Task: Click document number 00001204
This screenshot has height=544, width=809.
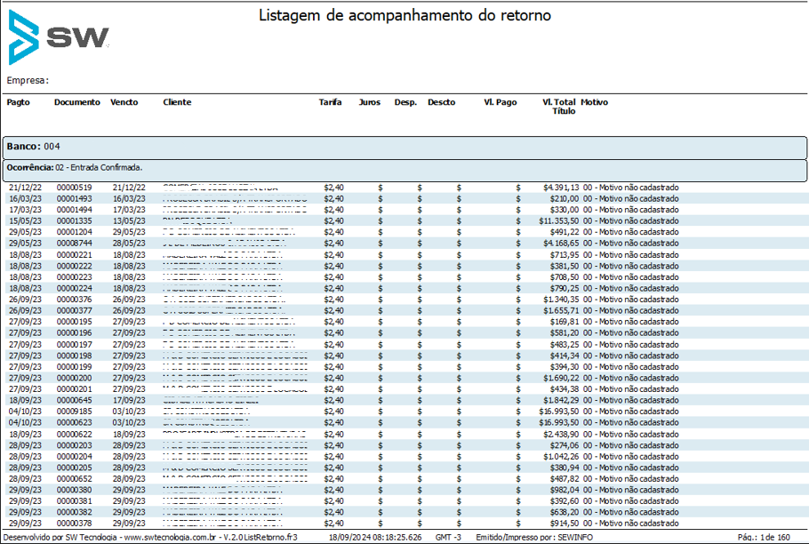Action: (75, 232)
